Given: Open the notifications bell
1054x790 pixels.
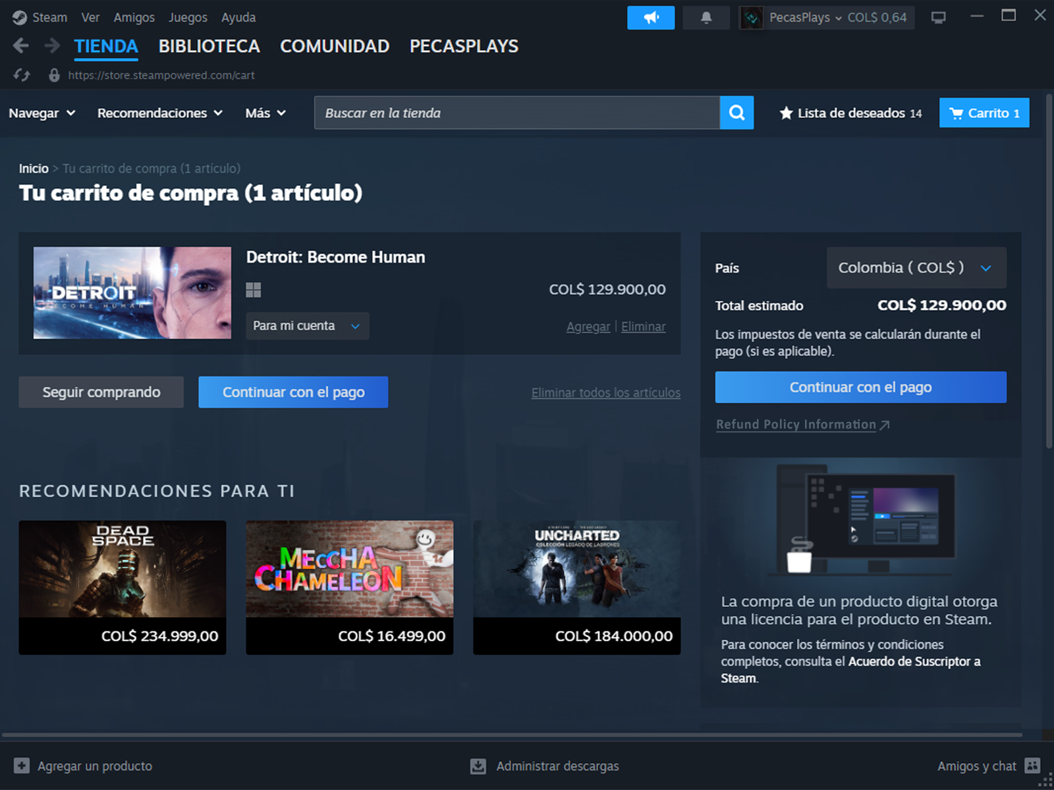Looking at the screenshot, I should [706, 18].
